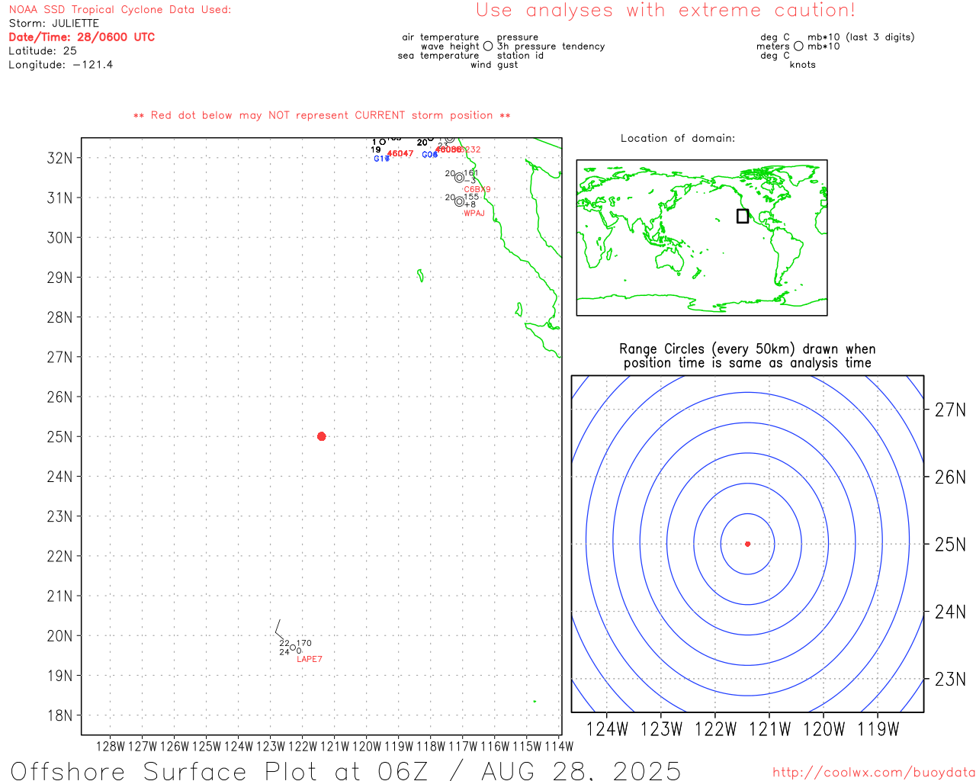The height and width of the screenshot is (781, 976).
Task: Click the WPAJ station id label
Action: pyautogui.click(x=474, y=214)
